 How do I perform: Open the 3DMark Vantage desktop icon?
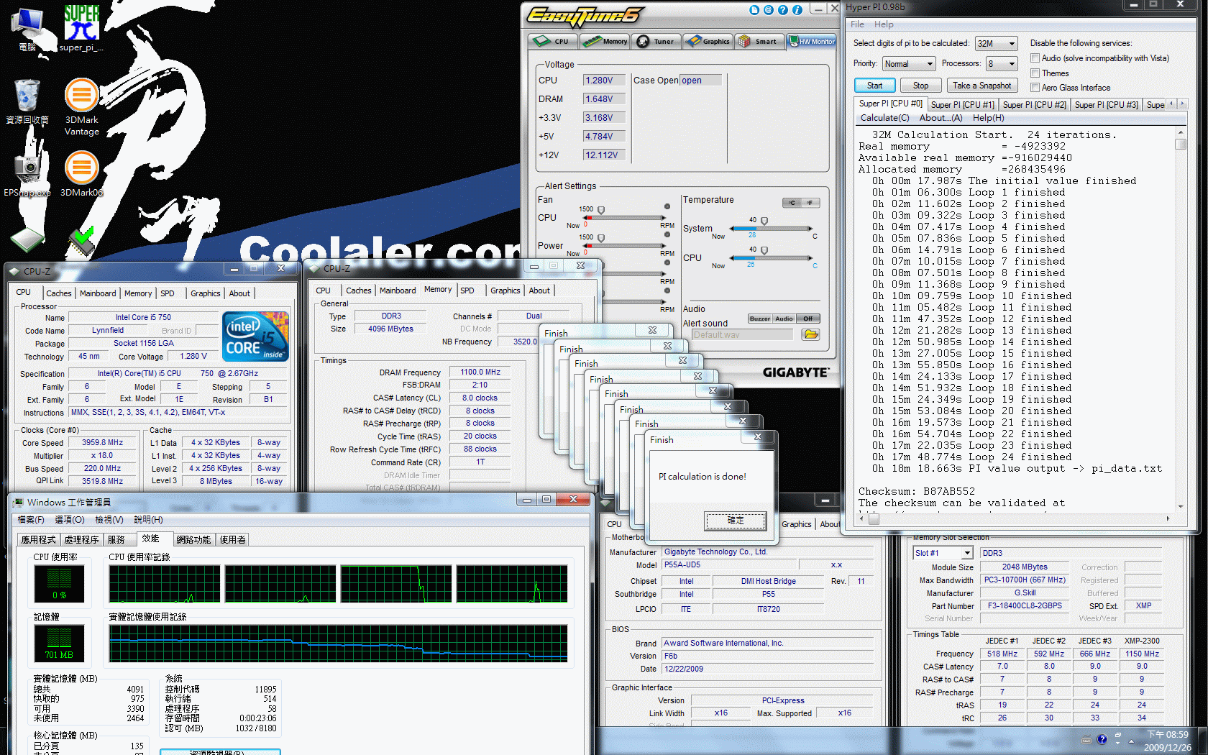click(81, 106)
